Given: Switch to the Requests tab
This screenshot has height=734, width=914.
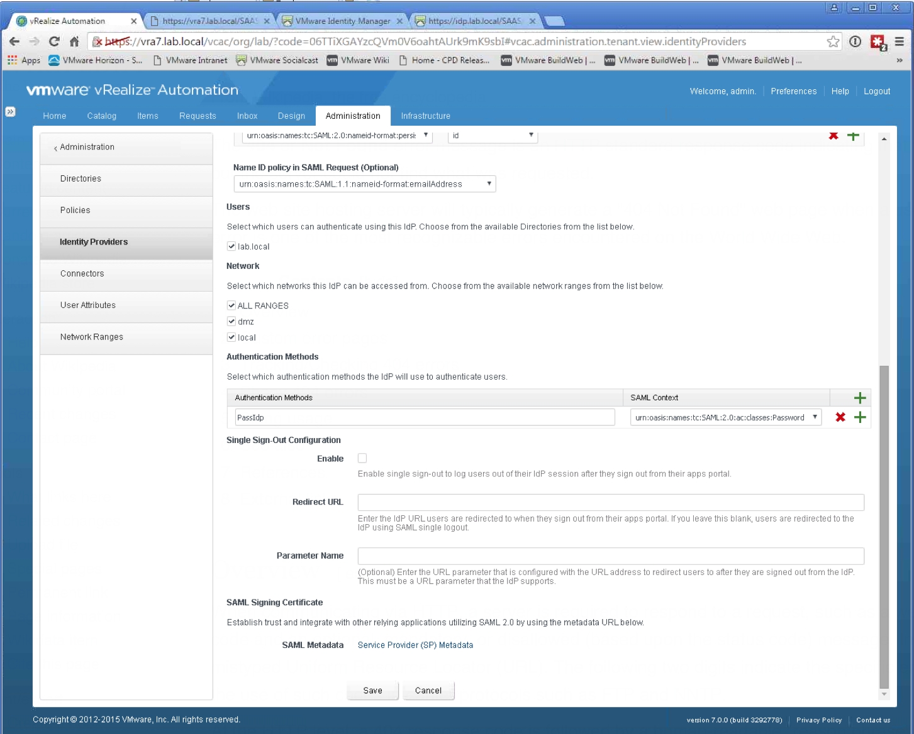Looking at the screenshot, I should (x=198, y=116).
